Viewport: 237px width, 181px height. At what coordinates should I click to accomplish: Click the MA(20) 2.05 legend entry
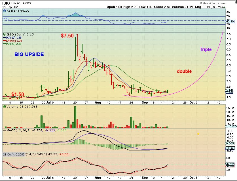[12, 44]
